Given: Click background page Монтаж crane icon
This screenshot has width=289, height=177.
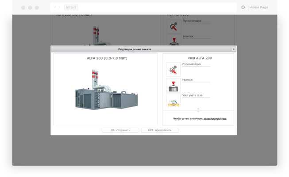Looking at the screenshot, I should (174, 40).
